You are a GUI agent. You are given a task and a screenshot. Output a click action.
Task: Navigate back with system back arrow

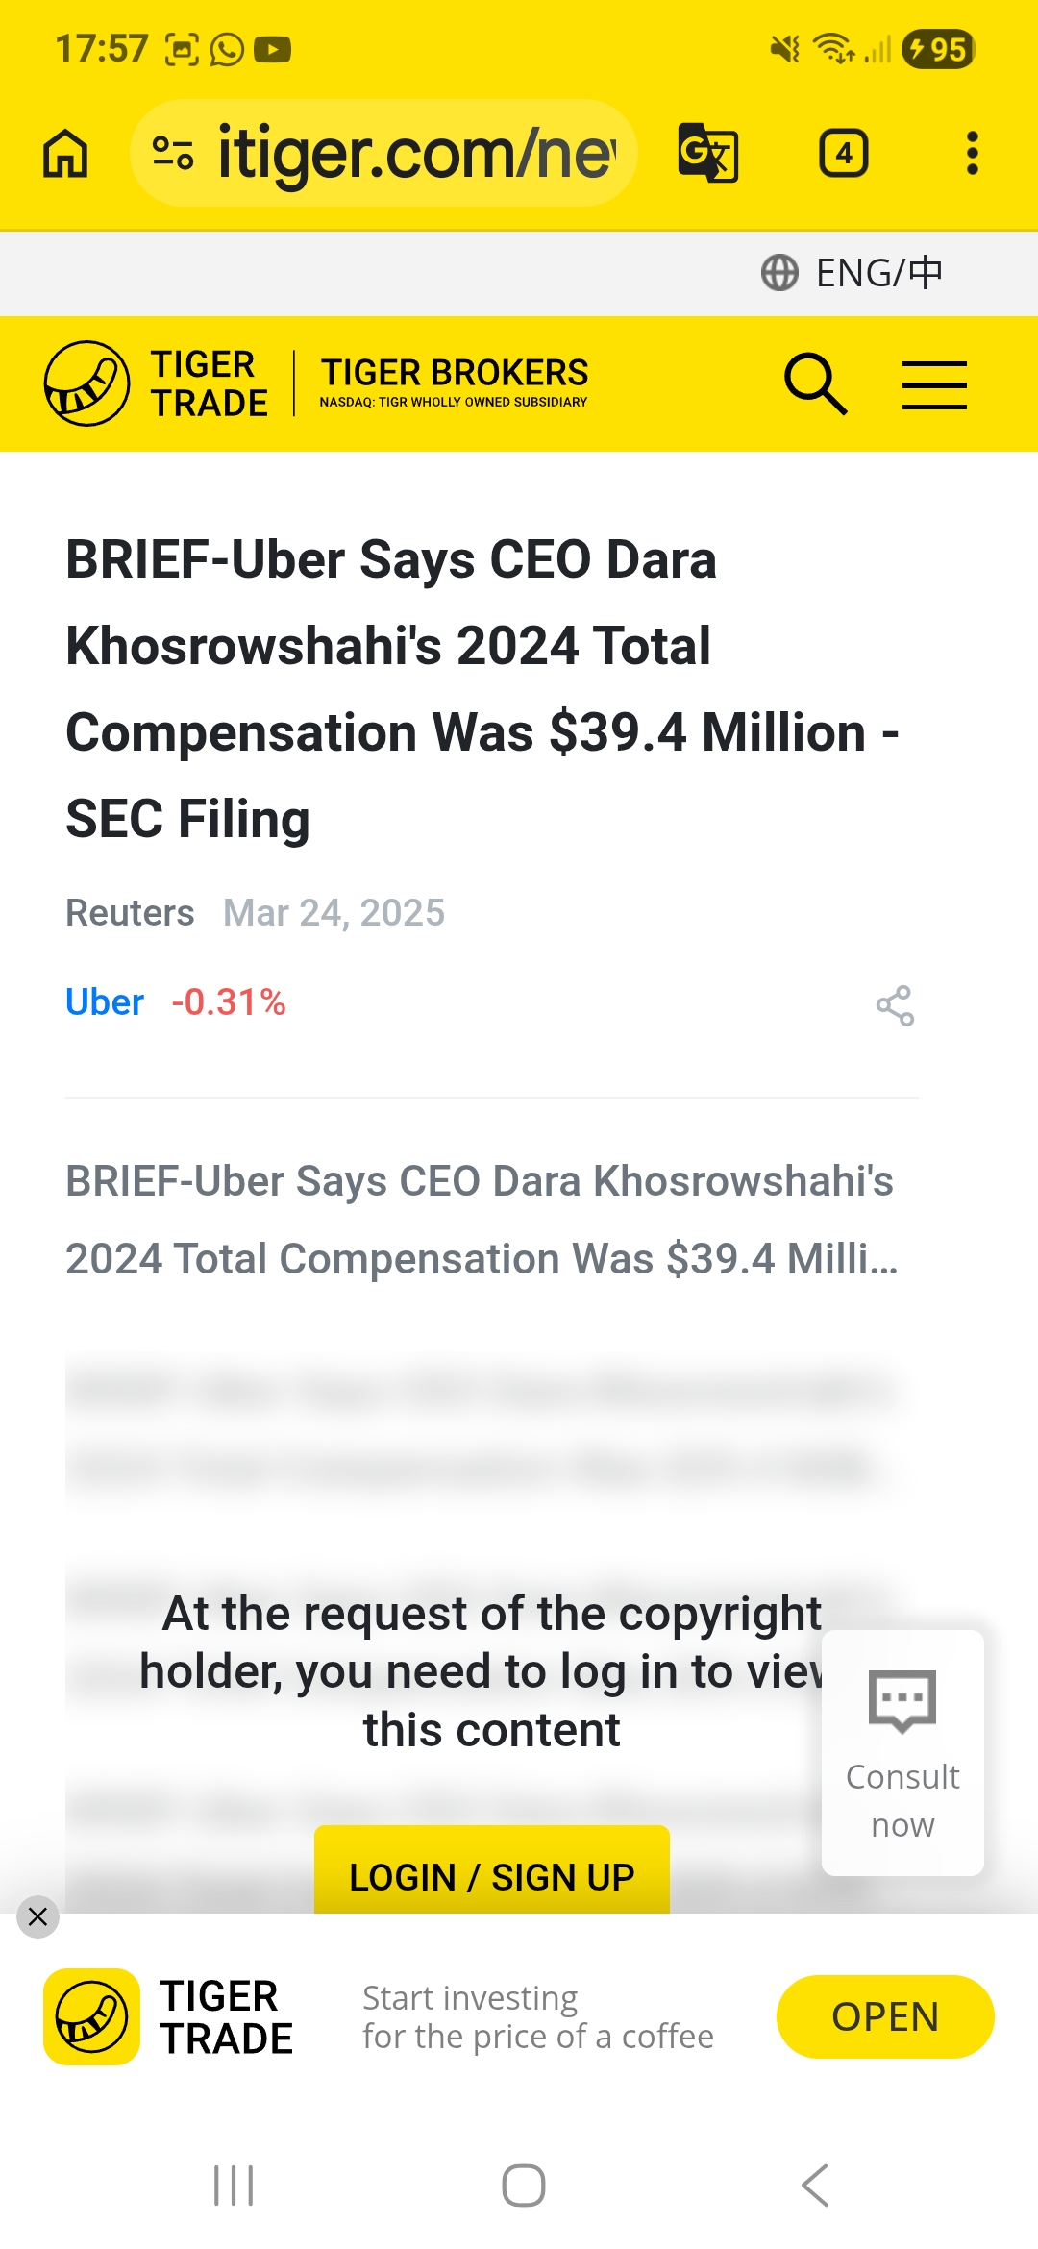point(815,2186)
